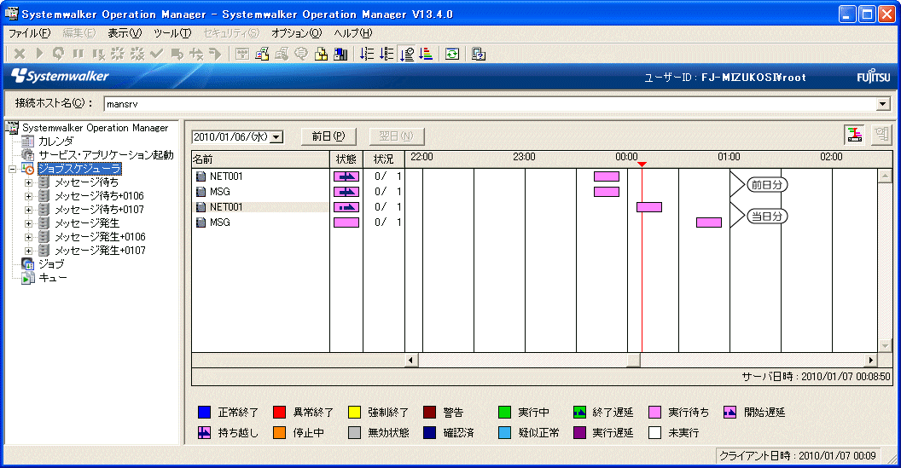Click the grayed 編集(E) menu
This screenshot has height=468, width=901.
click(79, 33)
